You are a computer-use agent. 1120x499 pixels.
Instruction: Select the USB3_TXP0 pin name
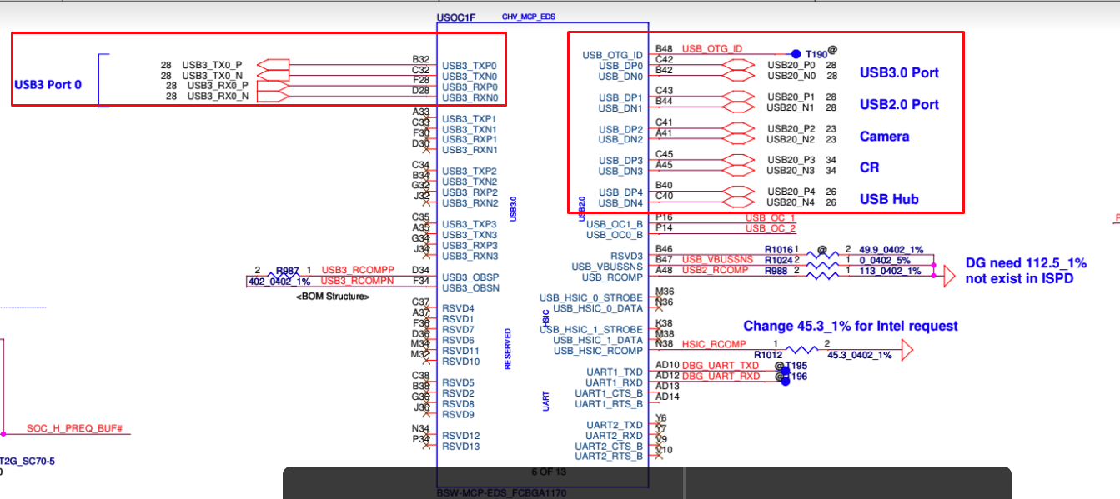(470, 66)
